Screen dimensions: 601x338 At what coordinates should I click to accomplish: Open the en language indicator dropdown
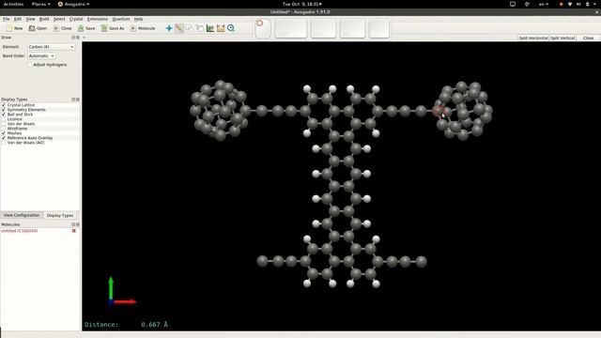544,4
